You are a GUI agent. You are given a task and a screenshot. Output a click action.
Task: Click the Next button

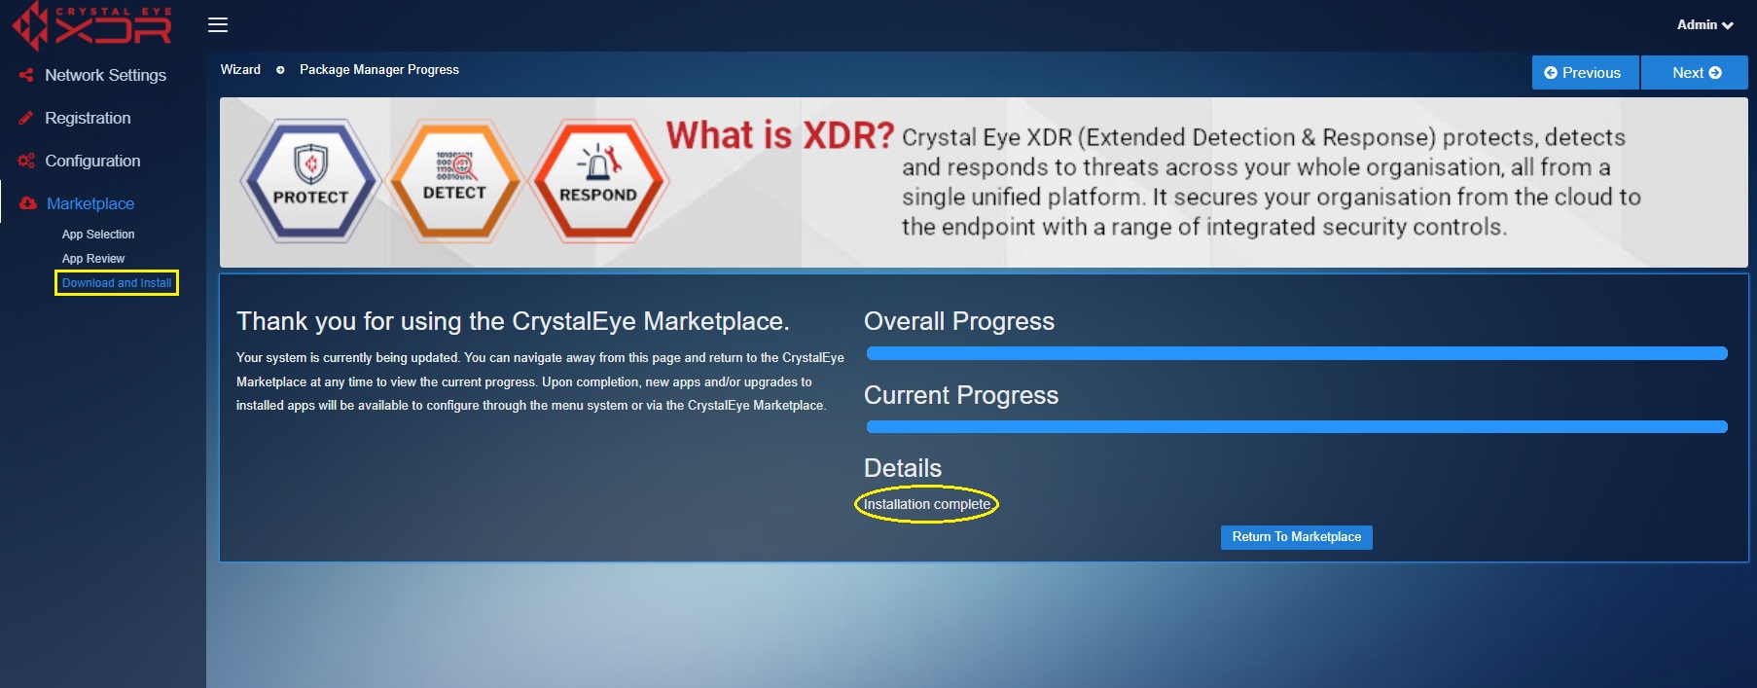coord(1695,73)
